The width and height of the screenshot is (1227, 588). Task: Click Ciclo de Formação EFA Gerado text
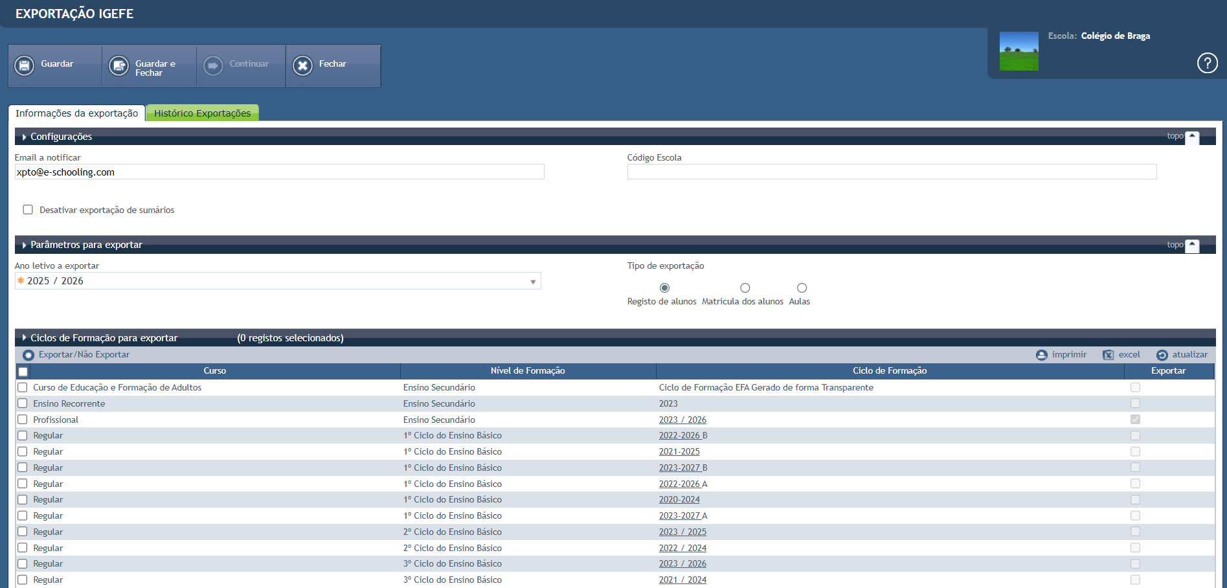click(766, 388)
